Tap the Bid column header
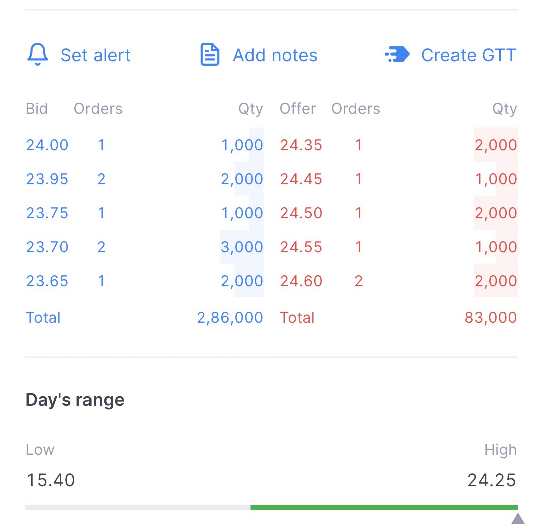Screen dimensions: 543x531 point(37,109)
